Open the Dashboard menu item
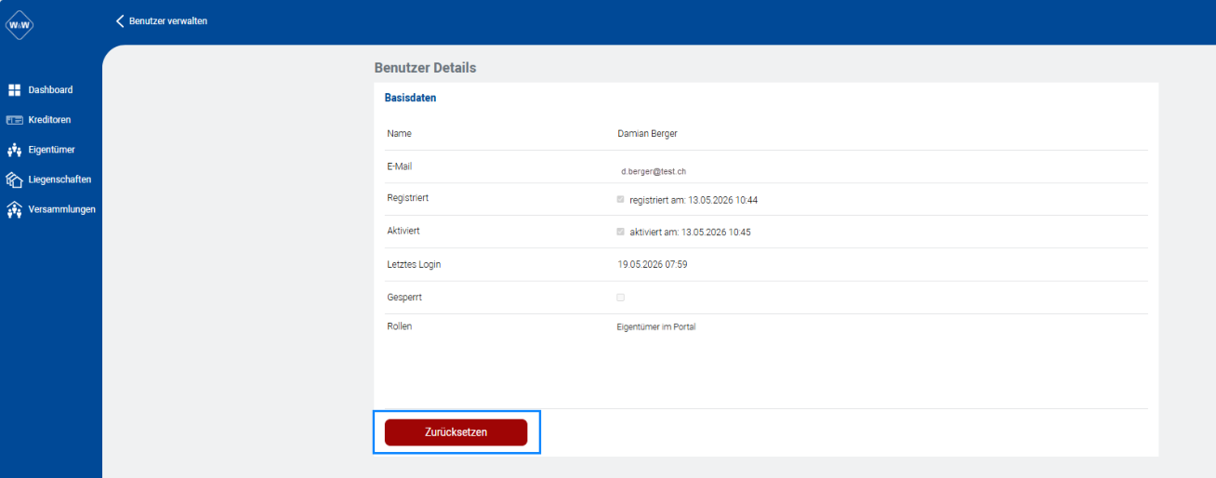Screen dimensions: 1216x478 (x=50, y=90)
